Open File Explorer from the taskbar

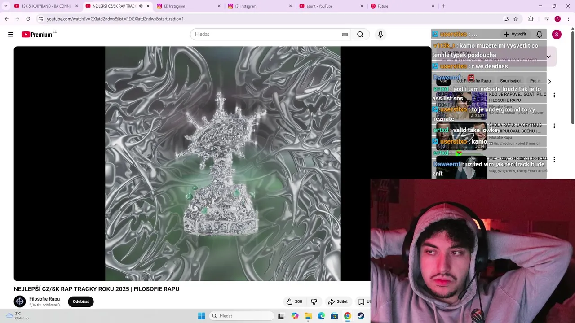308,316
